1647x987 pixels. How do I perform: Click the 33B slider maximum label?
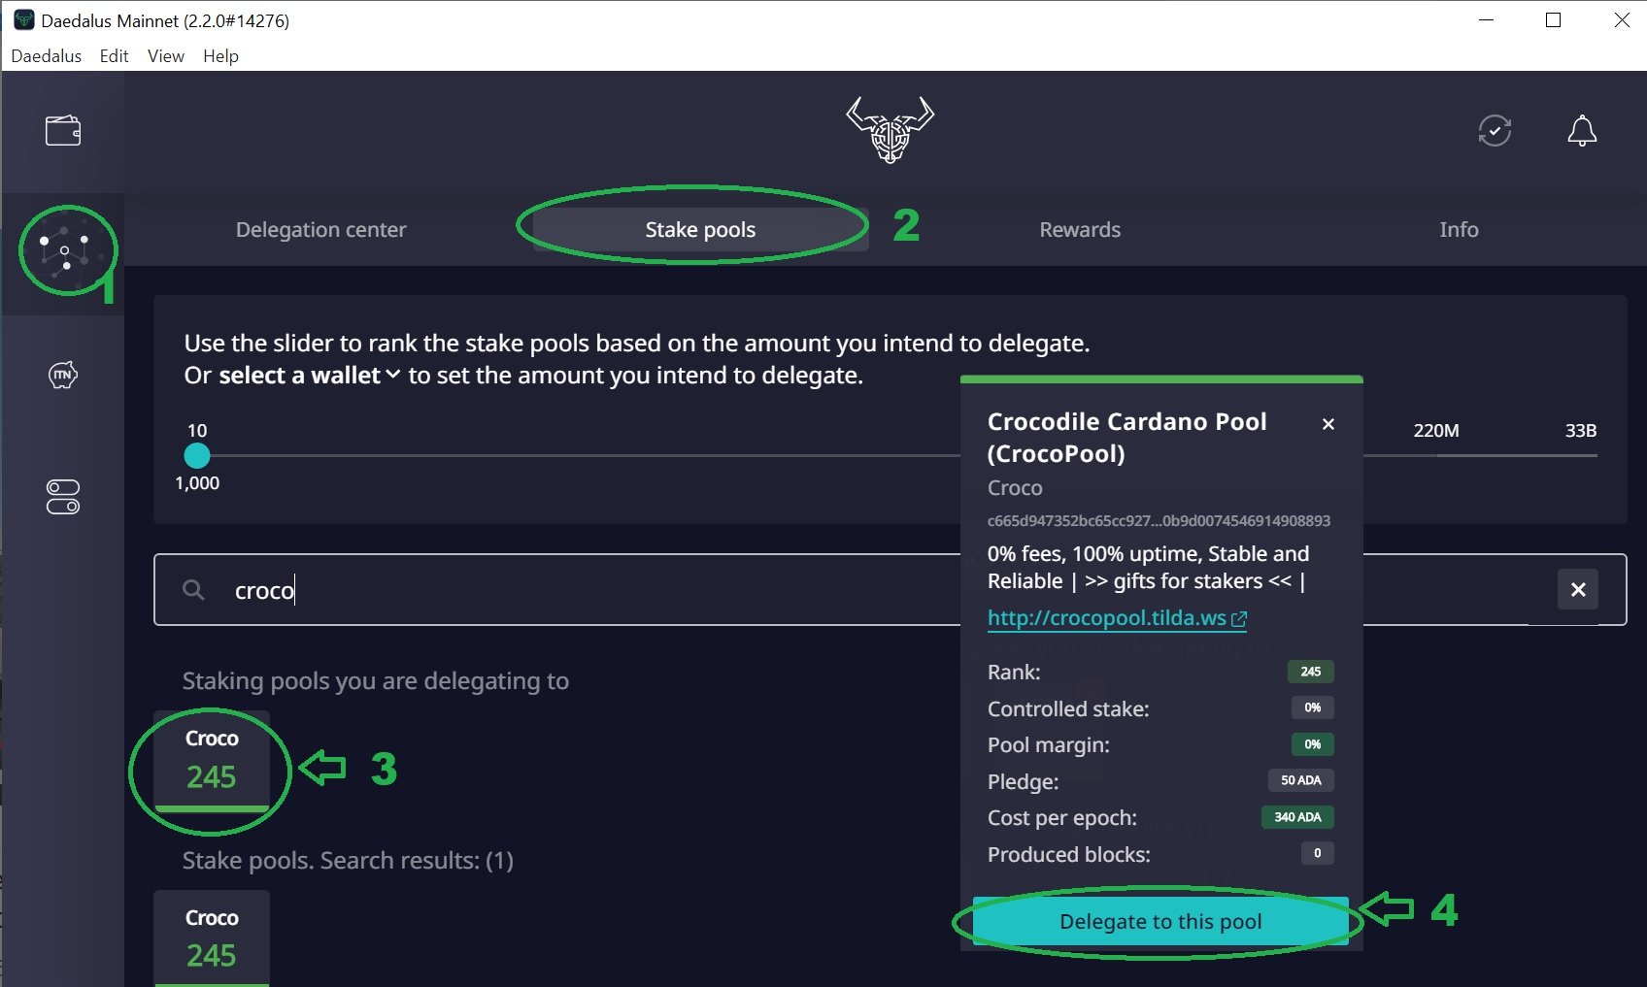click(1580, 430)
